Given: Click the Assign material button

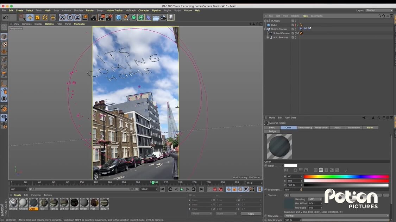Looking at the screenshot, I should click(x=272, y=131).
